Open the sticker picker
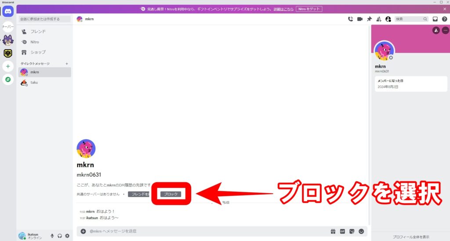This screenshot has width=450, height=241. (x=352, y=231)
